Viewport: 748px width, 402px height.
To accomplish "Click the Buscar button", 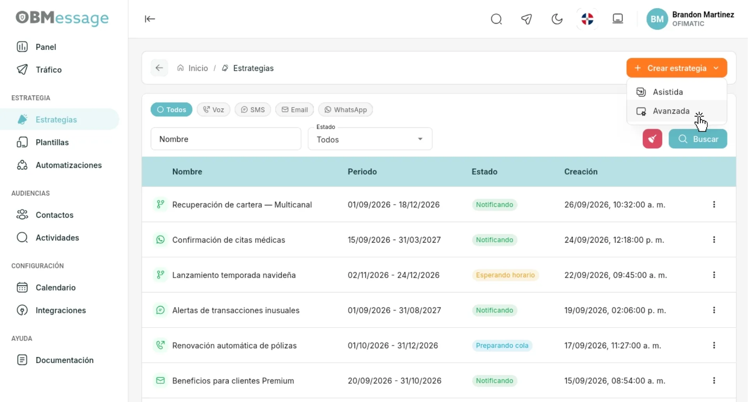I will click(698, 139).
